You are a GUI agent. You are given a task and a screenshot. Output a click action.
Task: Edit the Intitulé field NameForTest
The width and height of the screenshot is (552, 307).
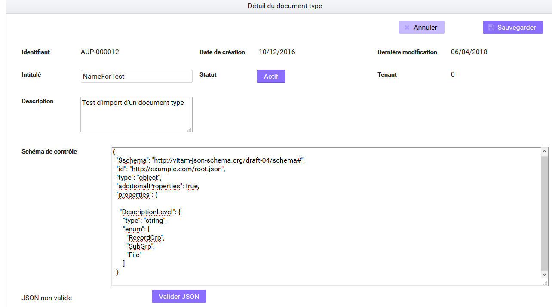pyautogui.click(x=136, y=76)
